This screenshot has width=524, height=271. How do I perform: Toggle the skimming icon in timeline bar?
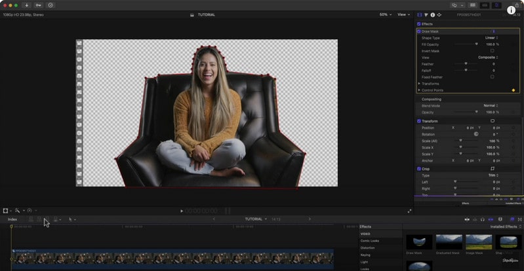point(467,219)
